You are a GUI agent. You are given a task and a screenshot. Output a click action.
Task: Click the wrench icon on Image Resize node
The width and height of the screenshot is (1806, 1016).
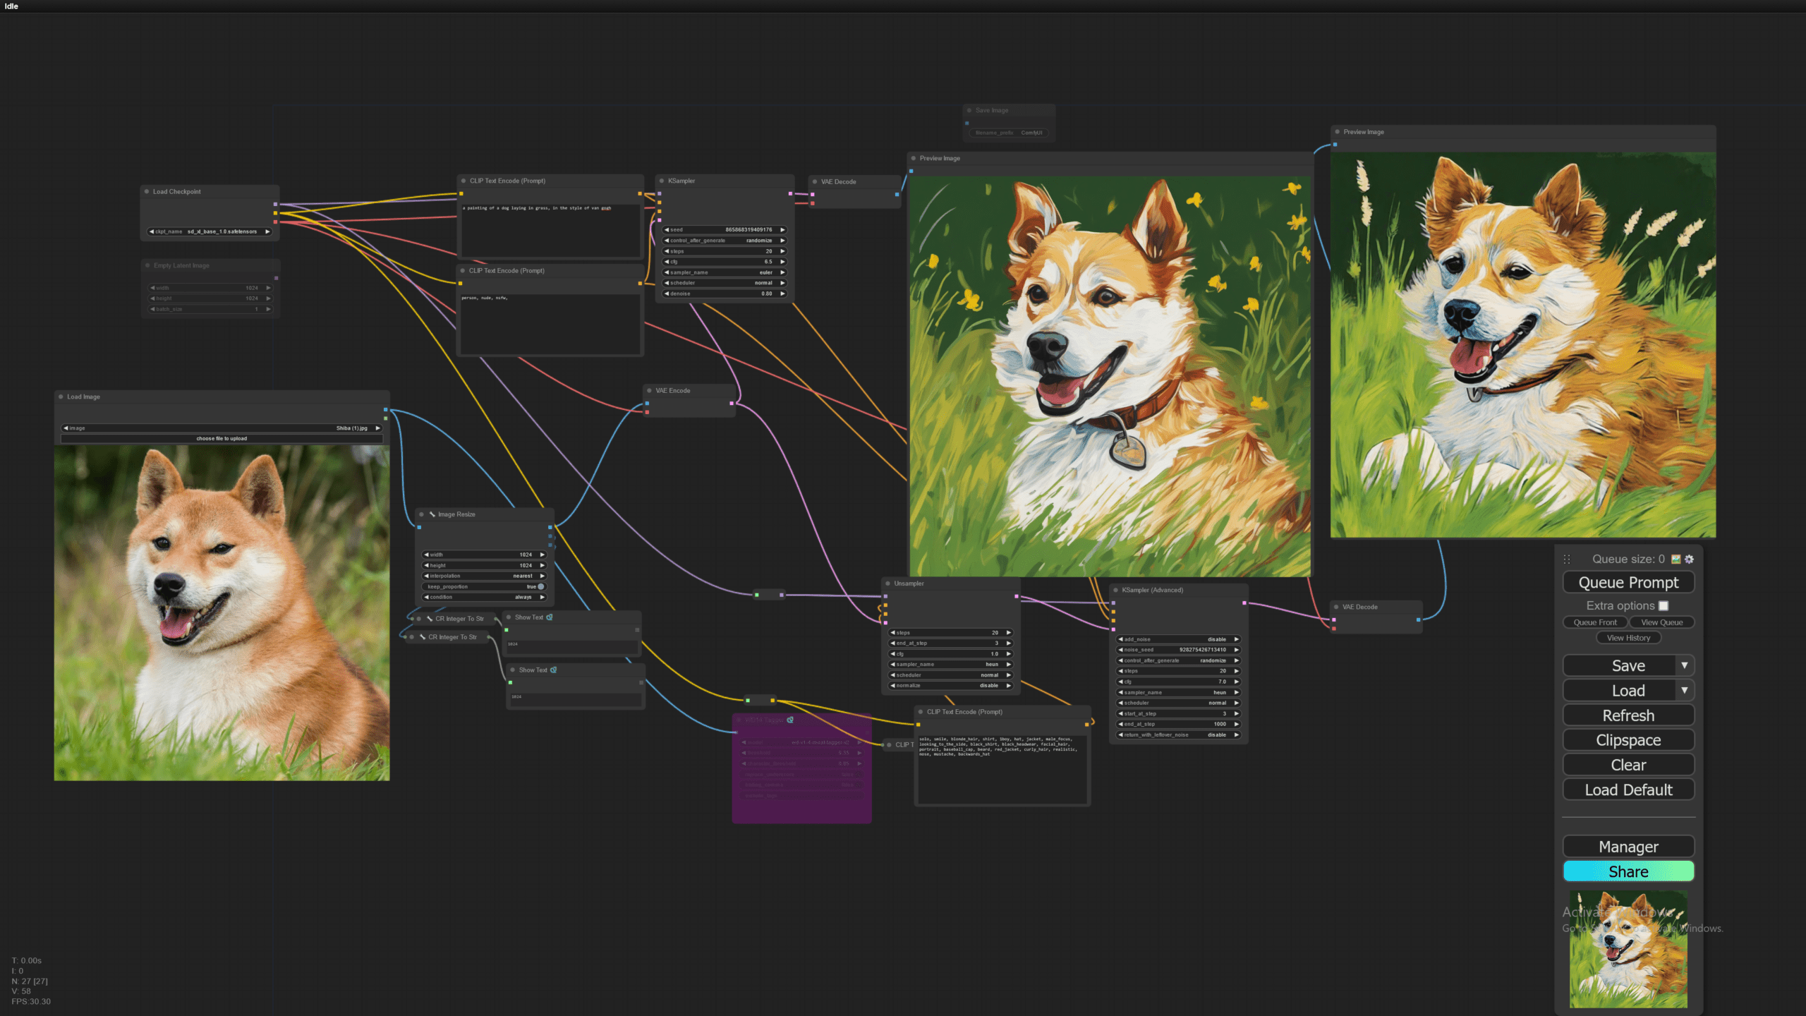point(432,514)
